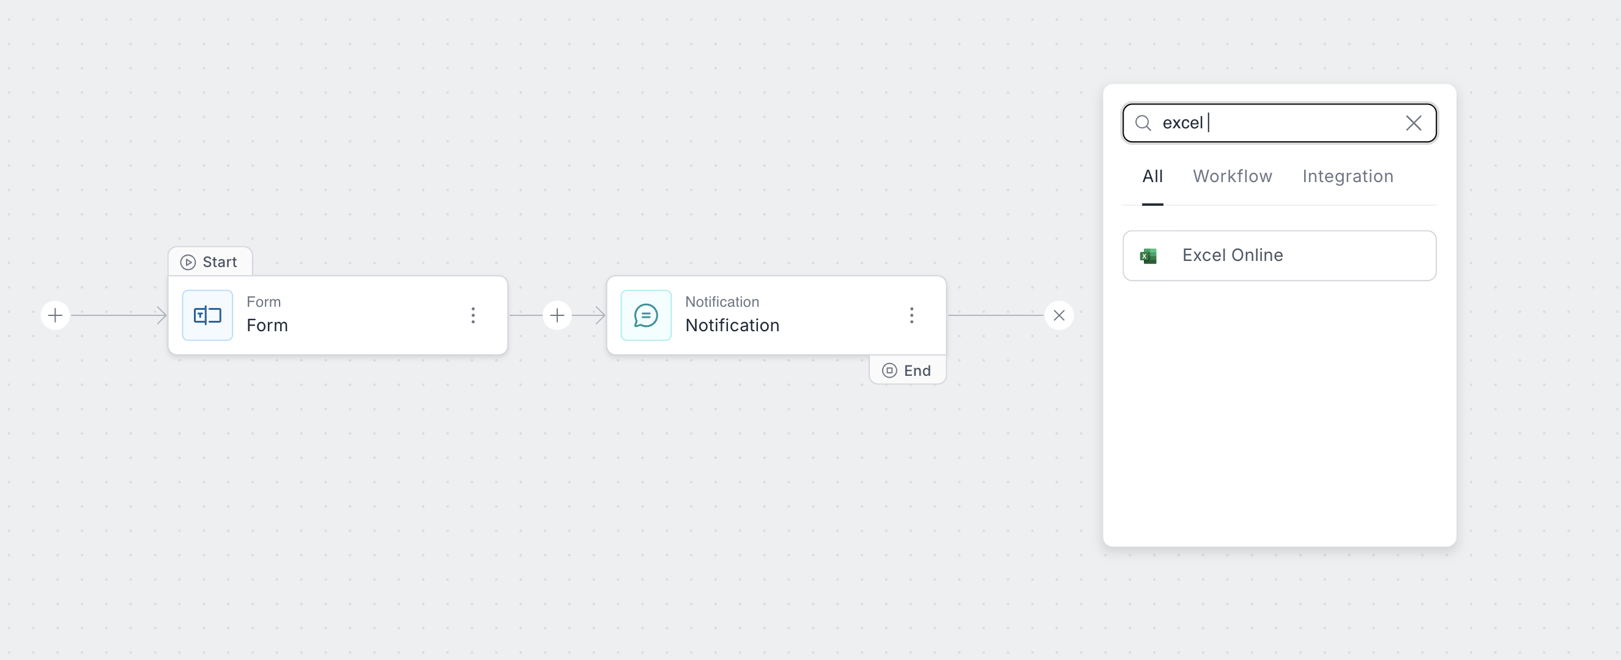Open the Notification node options menu
Screen dimensions: 1621x660
coord(911,315)
